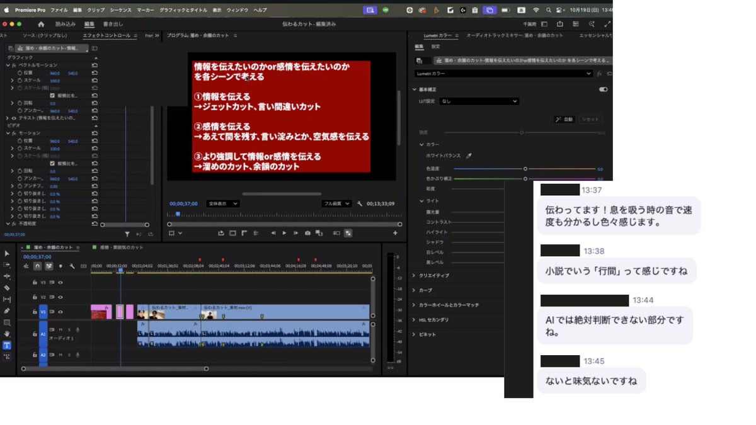The width and height of the screenshot is (756, 425).
Task: Open the 全体表示 zoom level dropdown
Action: tap(223, 203)
